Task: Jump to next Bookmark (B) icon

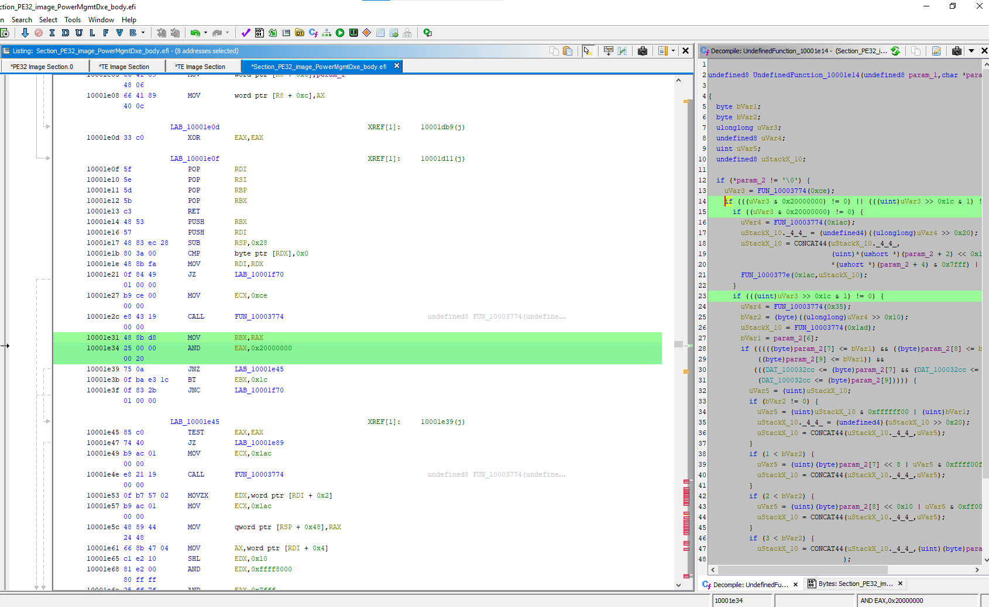Action: point(133,33)
